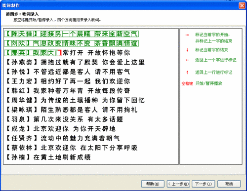This screenshot has width=247, height=191.
Task: Cancel the wizard with 取消 button
Action: [229, 184]
